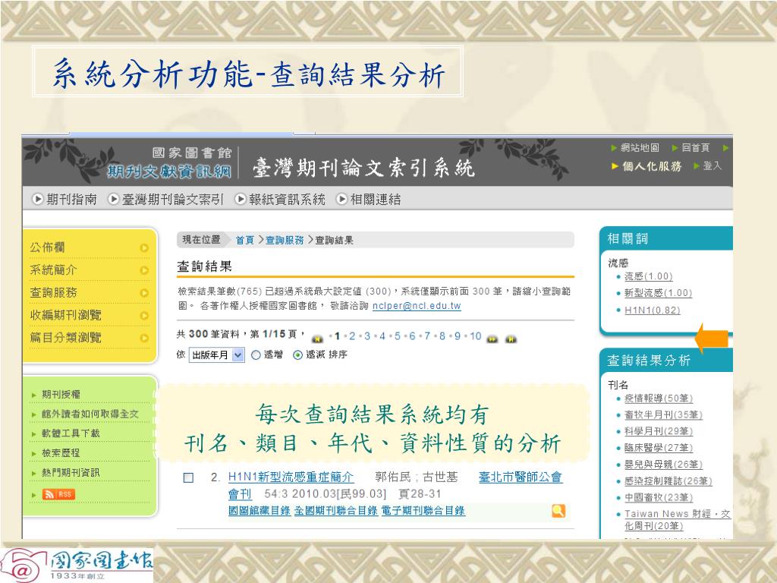Open 個人化服務 link
This screenshot has width=777, height=583.
click(652, 166)
